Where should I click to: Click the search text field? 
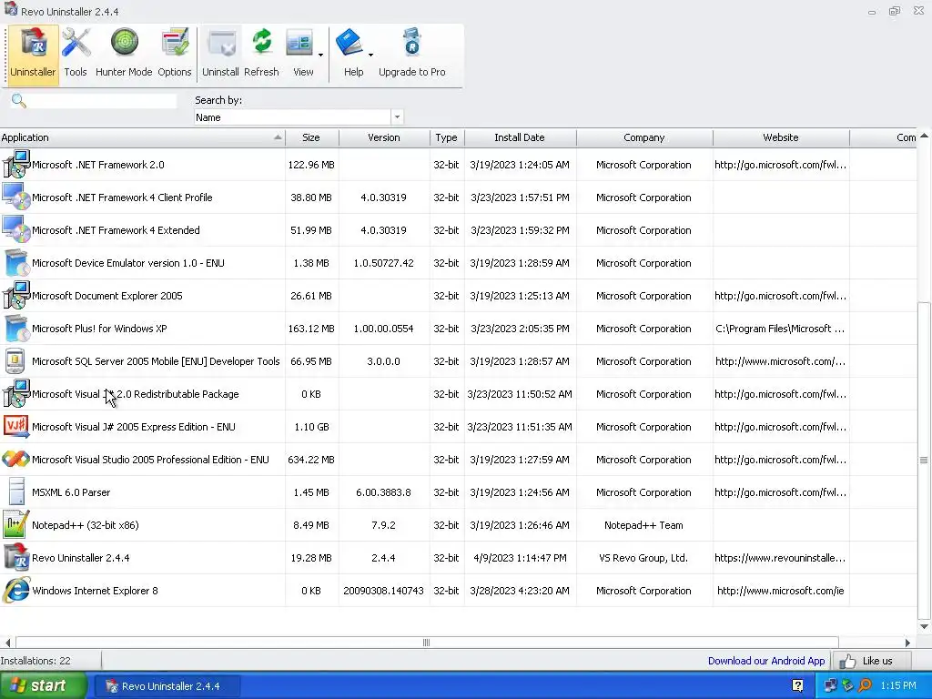point(102,101)
